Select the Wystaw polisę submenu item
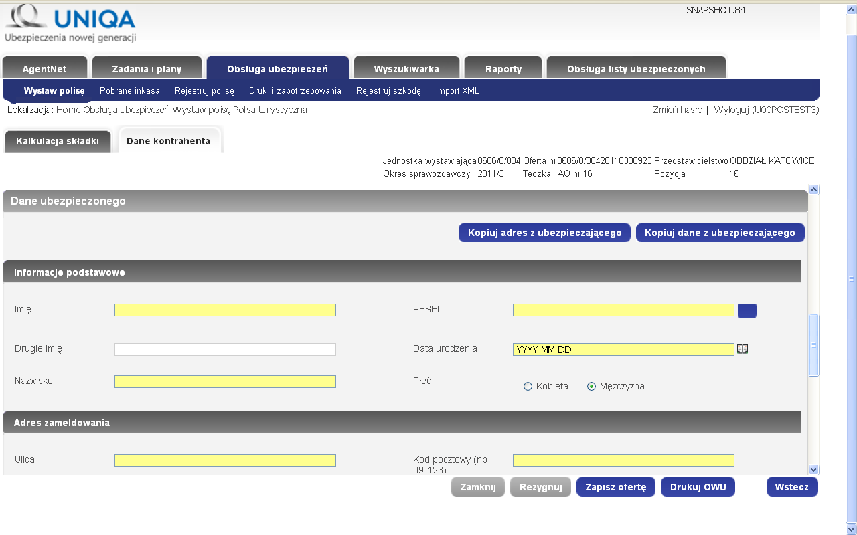The height and width of the screenshot is (535, 857). point(54,90)
